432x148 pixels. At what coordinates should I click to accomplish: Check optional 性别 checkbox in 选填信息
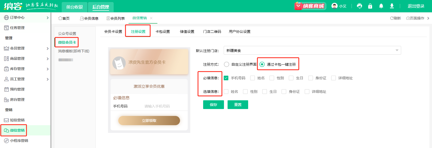tap(245, 92)
